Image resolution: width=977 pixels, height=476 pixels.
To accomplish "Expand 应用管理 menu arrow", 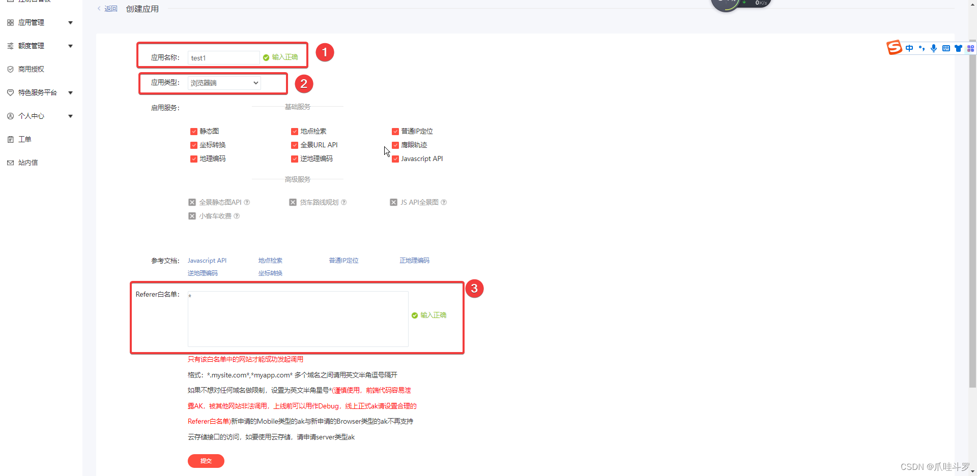I will pyautogui.click(x=70, y=22).
